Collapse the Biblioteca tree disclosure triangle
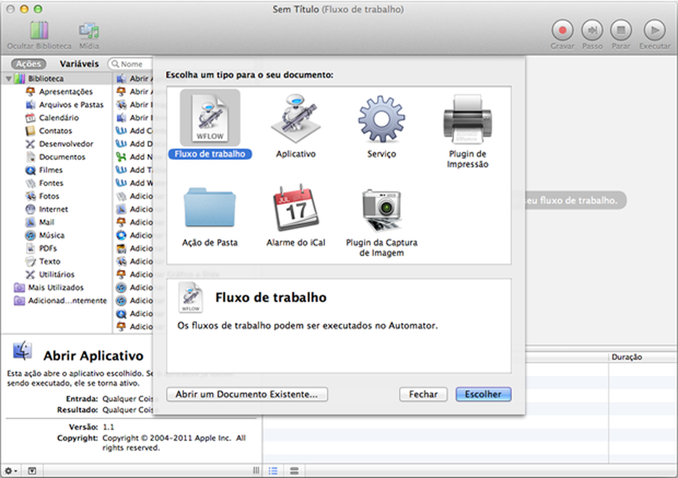This screenshot has width=678, height=478. coord(8,79)
